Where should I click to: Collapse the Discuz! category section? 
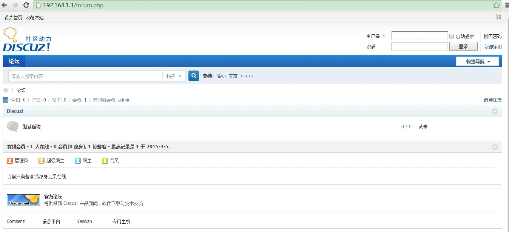tap(495, 111)
